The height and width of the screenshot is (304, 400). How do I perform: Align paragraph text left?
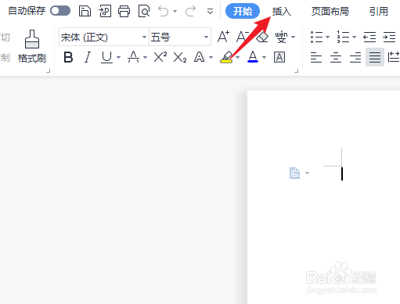click(316, 57)
